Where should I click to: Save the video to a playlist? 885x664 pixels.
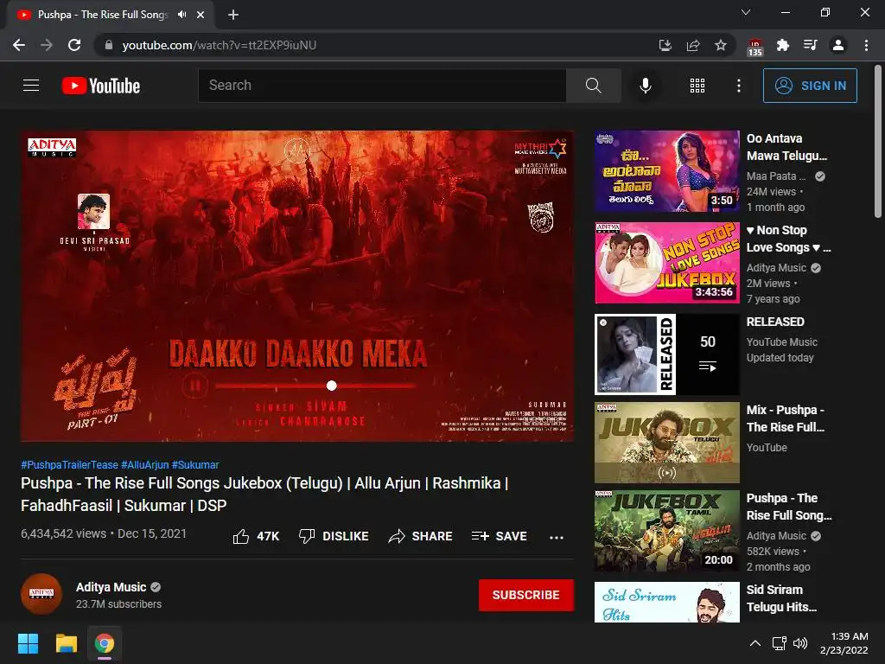click(500, 536)
